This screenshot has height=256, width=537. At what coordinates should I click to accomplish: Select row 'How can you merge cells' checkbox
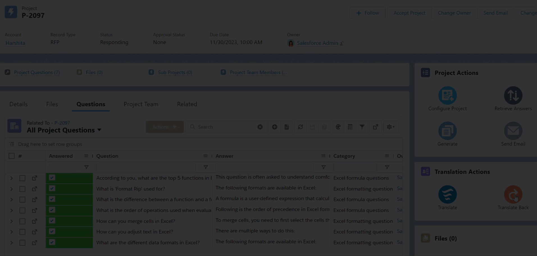pyautogui.click(x=22, y=221)
